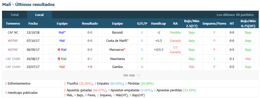Click CAF CHAN tournament on 23/07/17 row
Viewport: 260px width, 98px height.
13,67
